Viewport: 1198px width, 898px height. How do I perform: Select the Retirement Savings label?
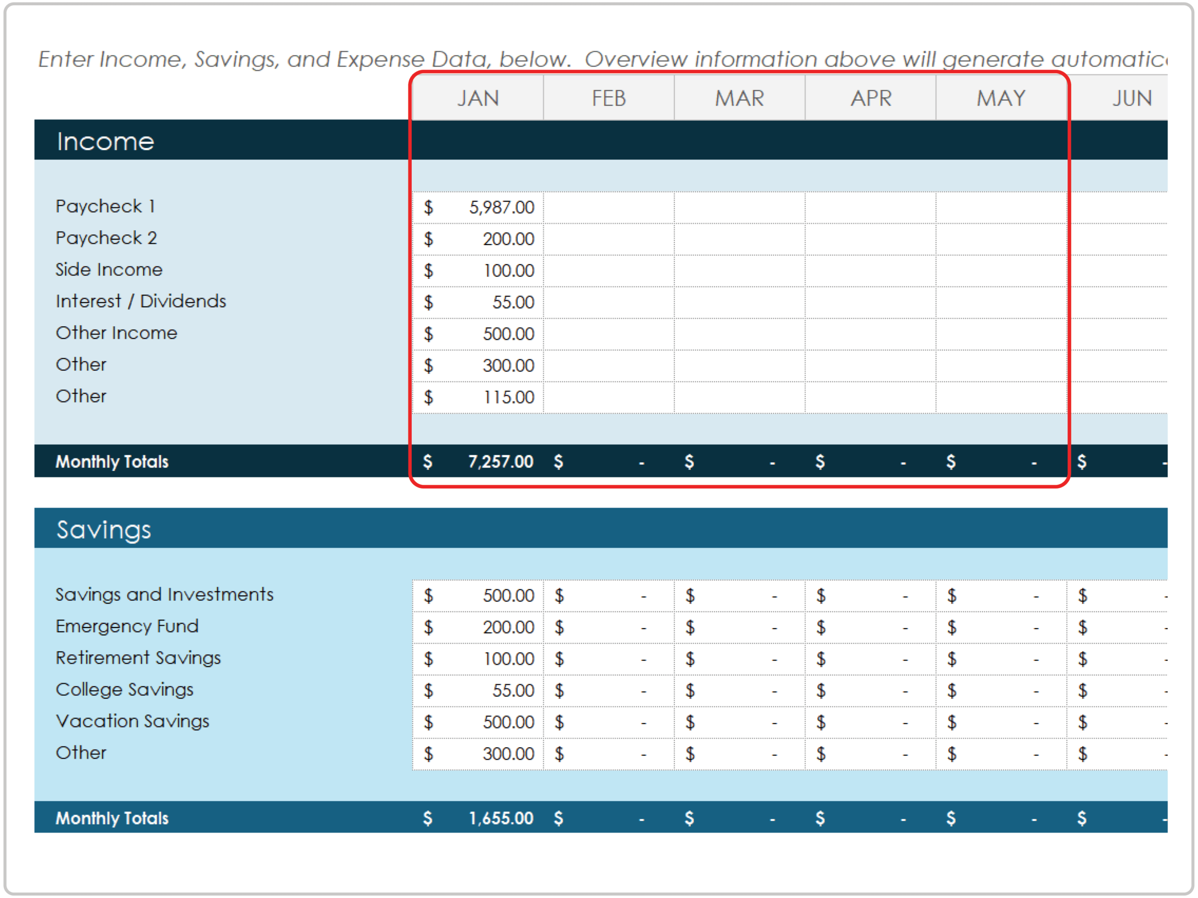(138, 658)
